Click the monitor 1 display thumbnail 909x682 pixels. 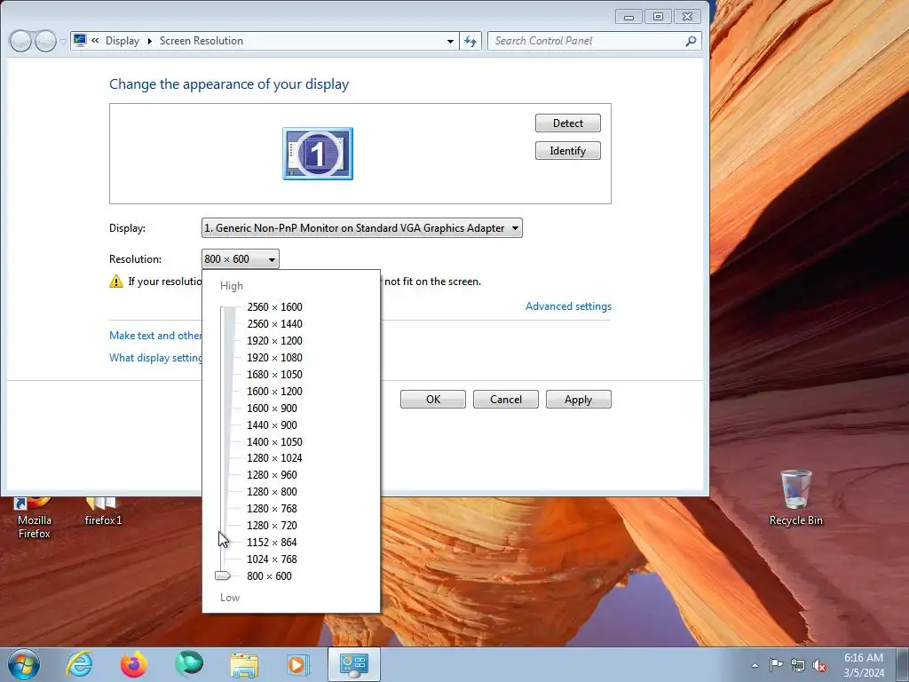pos(318,154)
